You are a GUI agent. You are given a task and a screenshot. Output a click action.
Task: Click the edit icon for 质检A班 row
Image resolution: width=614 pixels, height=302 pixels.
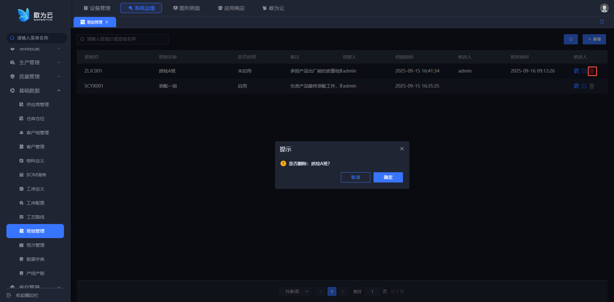point(584,71)
